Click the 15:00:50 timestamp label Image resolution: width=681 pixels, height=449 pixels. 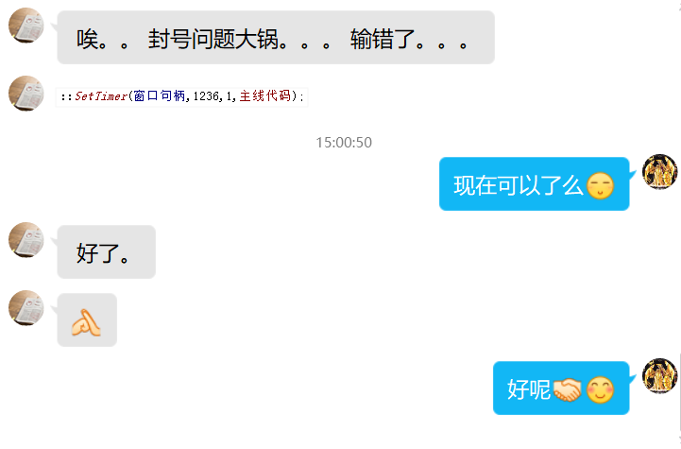[344, 143]
